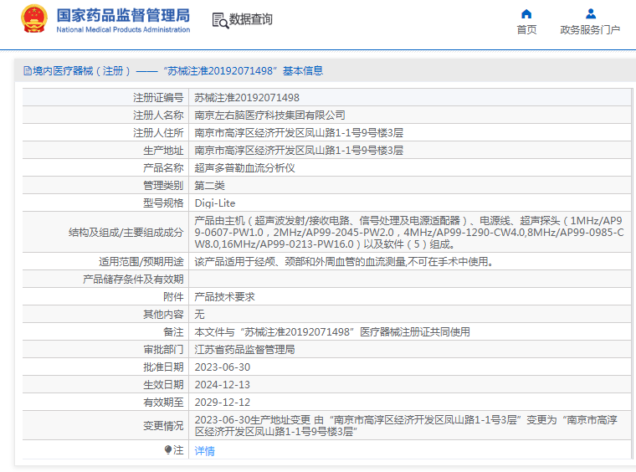Select the 产品技术要求 attachment value

225,297
